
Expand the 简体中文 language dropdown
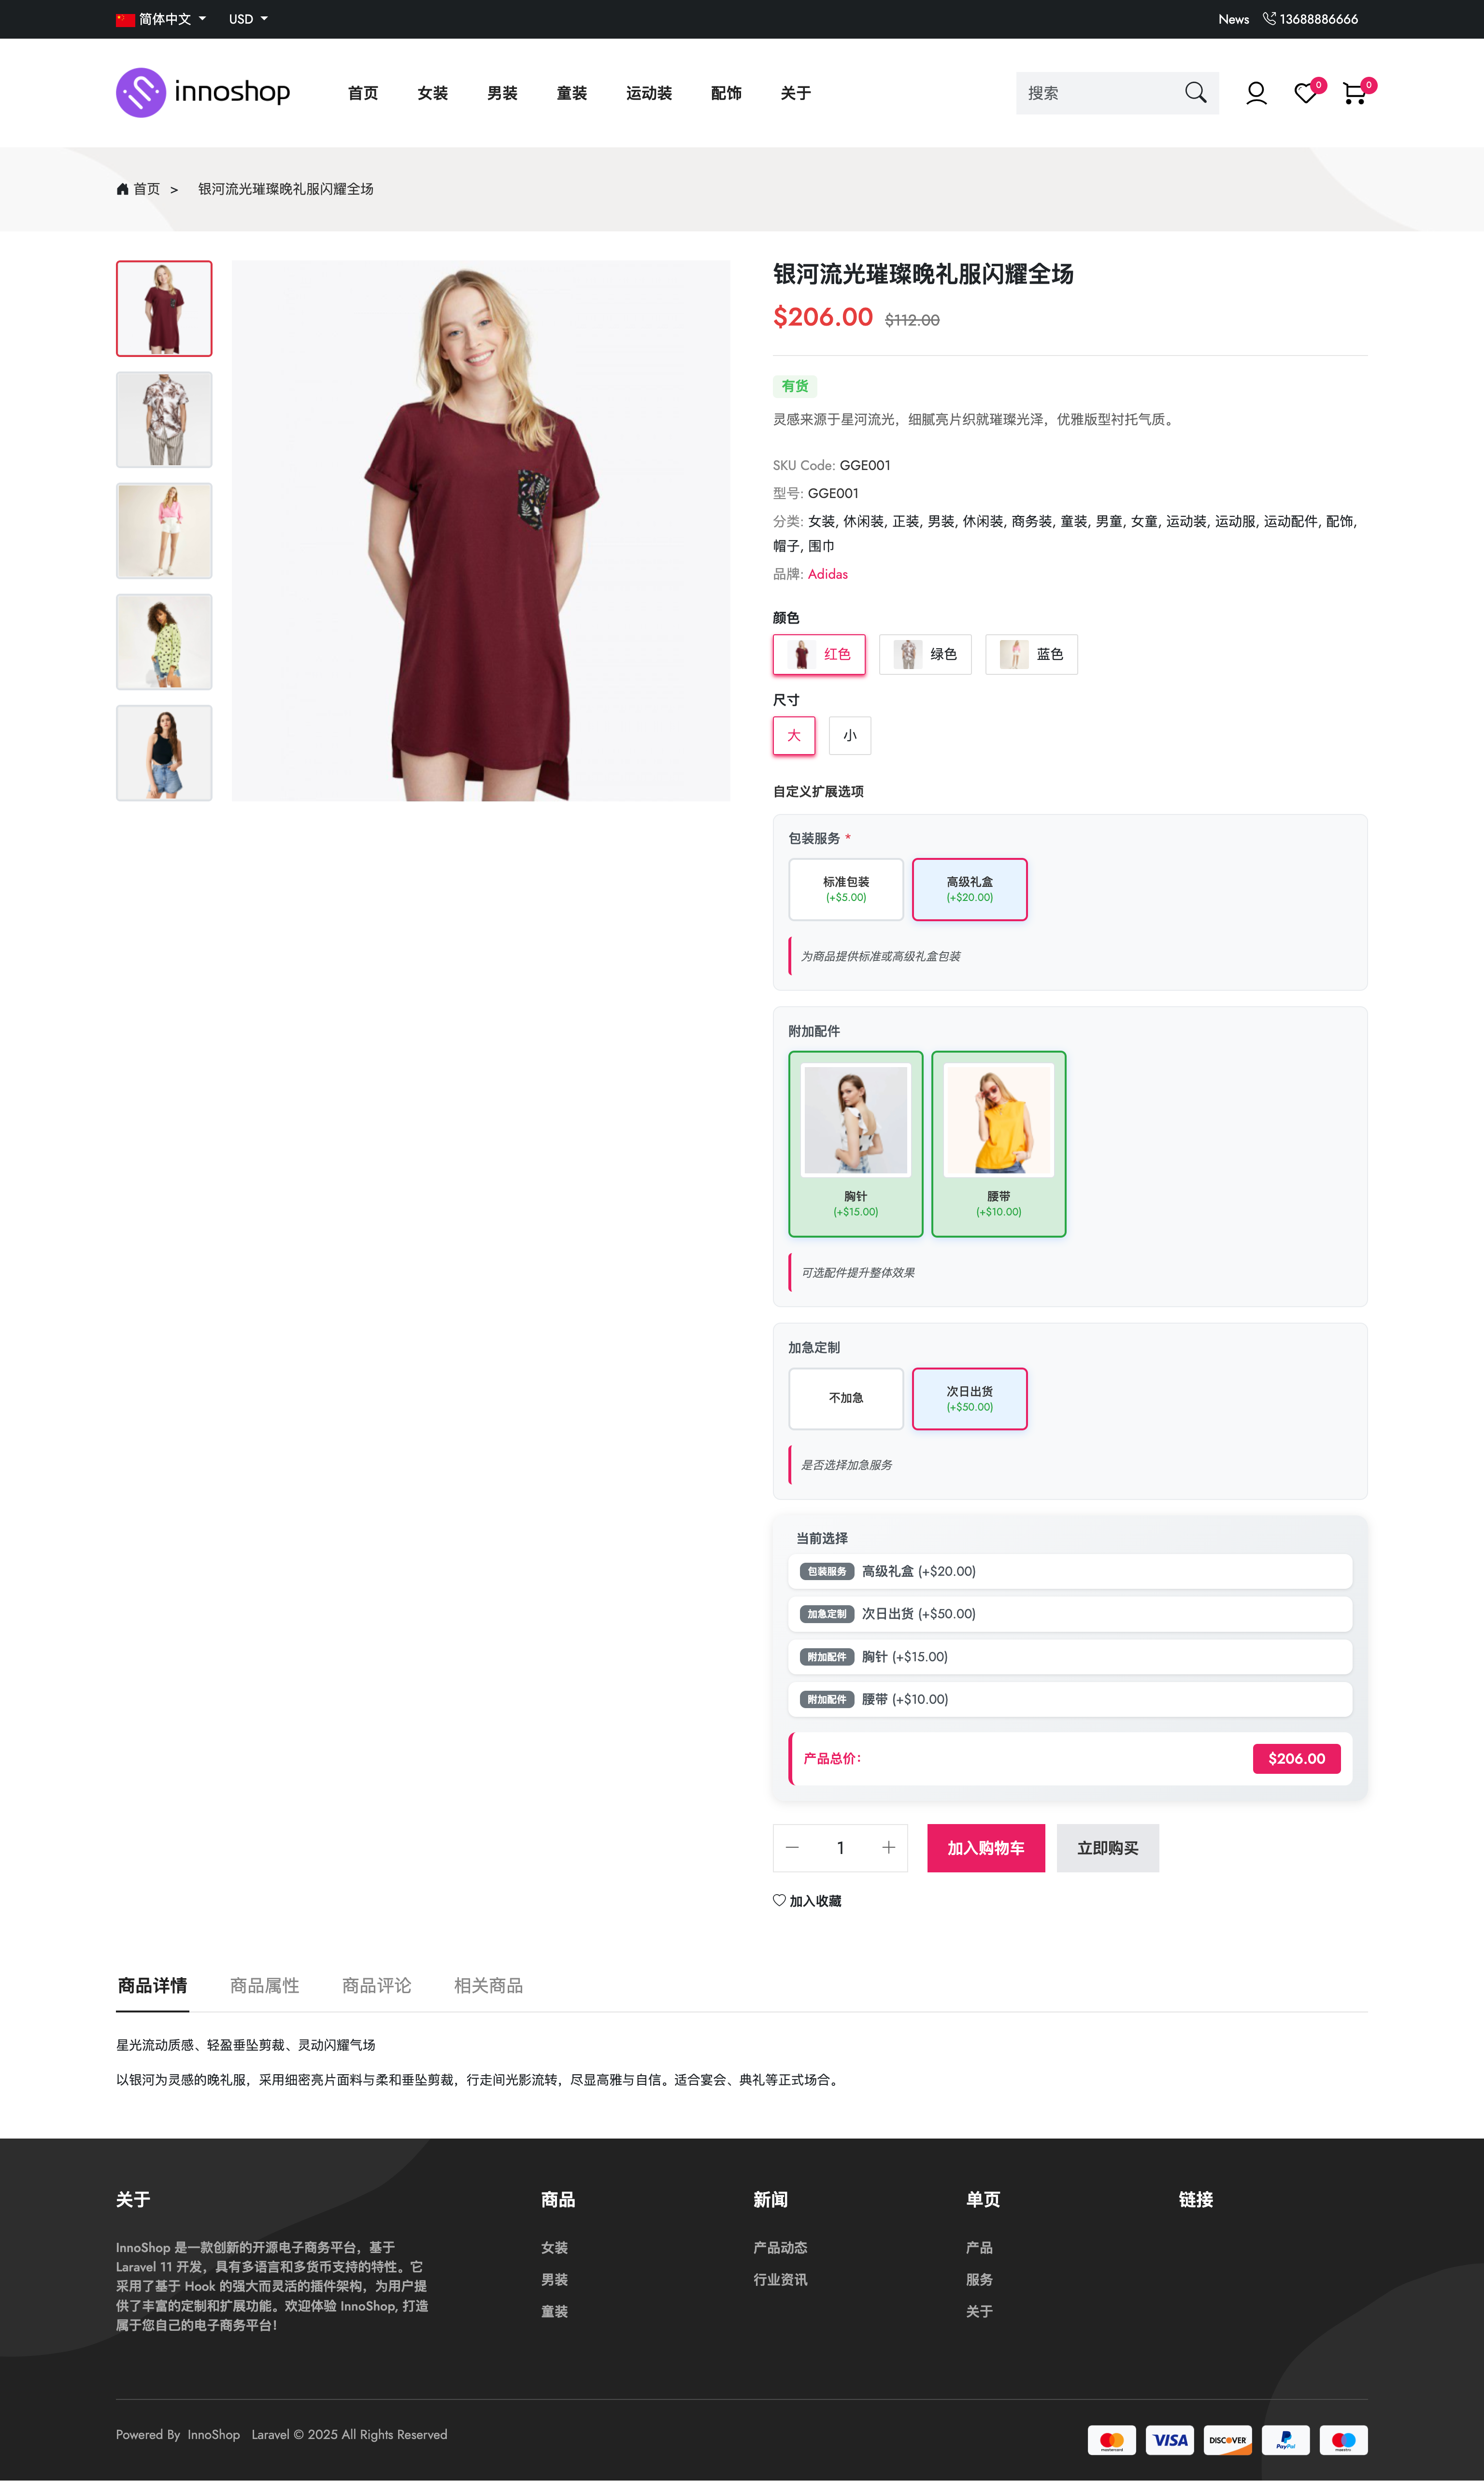[x=161, y=19]
